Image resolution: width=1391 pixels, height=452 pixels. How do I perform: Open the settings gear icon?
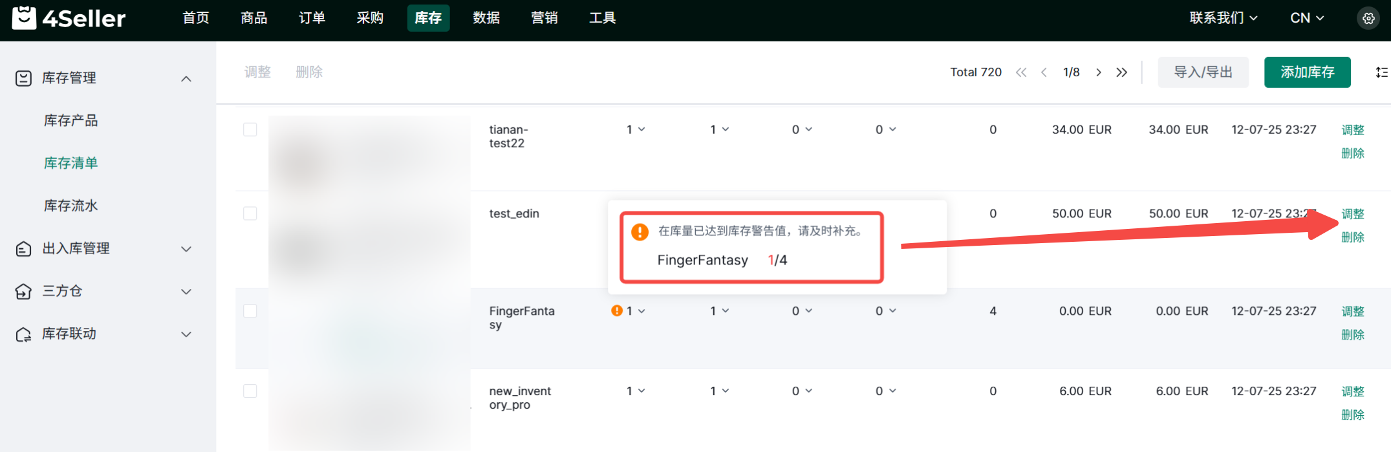[x=1368, y=18]
